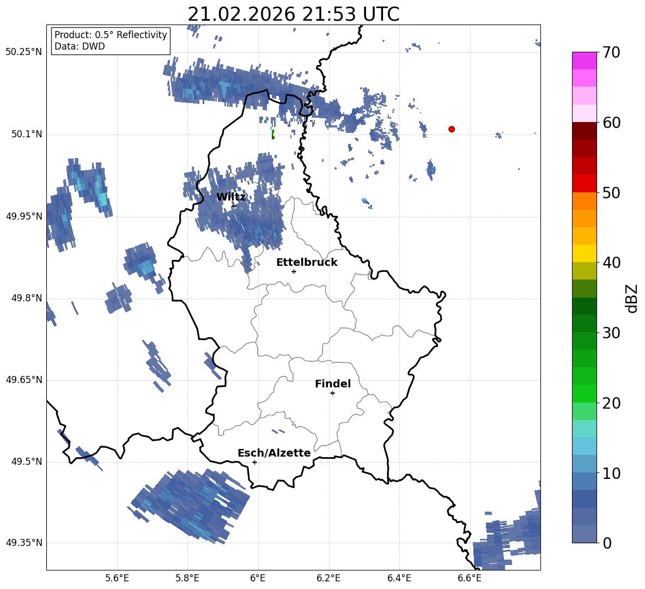Click the 5.6°E longitude label
645x589 pixels.
[117, 578]
